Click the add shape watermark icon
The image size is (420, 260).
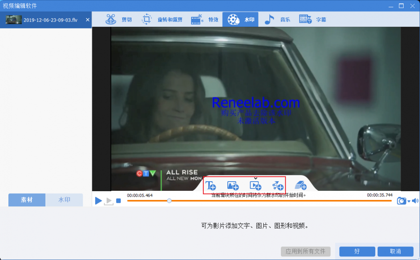278,185
